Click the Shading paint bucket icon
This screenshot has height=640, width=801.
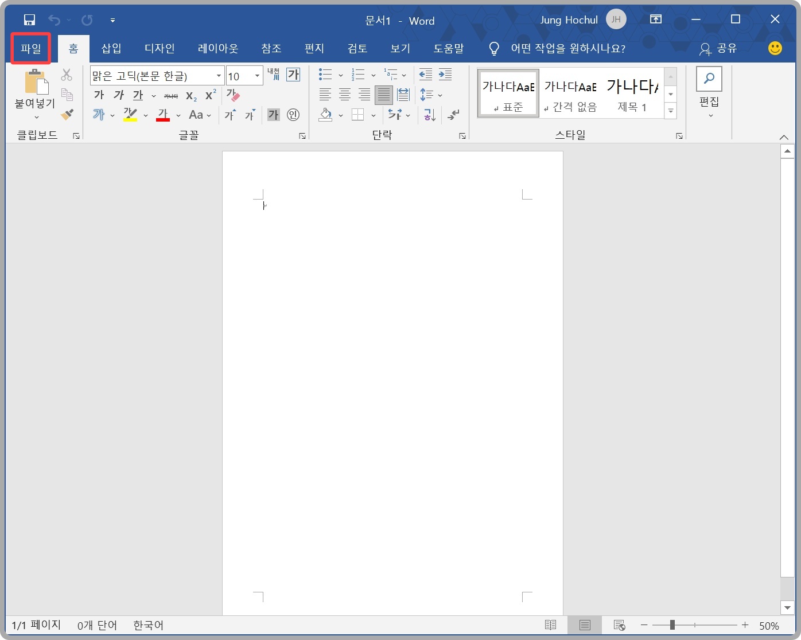(x=325, y=115)
